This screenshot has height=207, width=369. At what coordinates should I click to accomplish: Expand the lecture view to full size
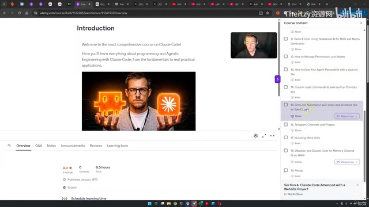click(x=264, y=136)
